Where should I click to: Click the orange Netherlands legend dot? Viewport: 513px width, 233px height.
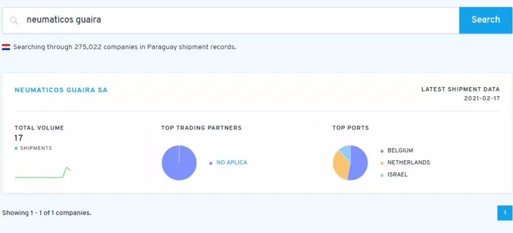382,163
